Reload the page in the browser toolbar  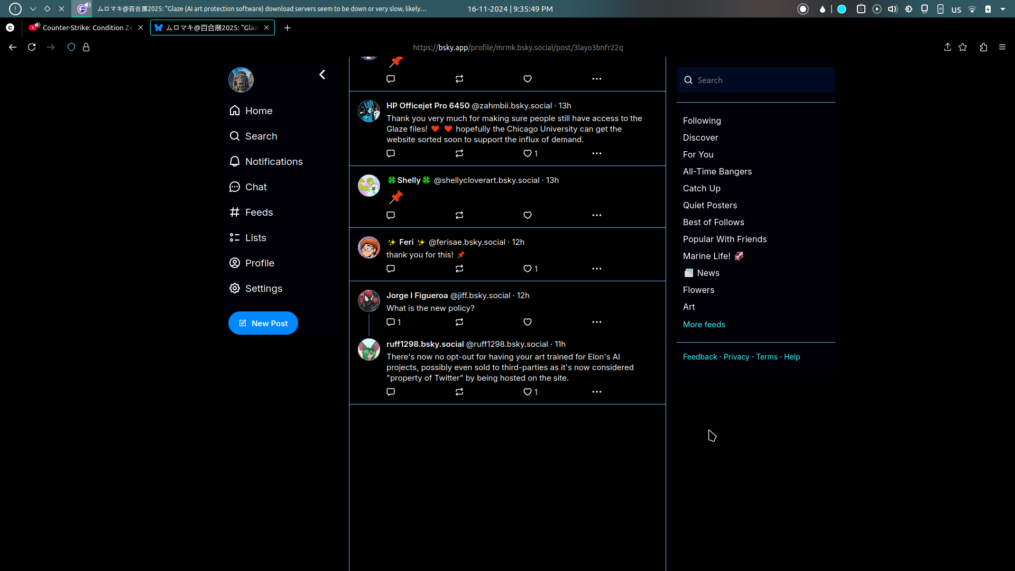tap(32, 47)
